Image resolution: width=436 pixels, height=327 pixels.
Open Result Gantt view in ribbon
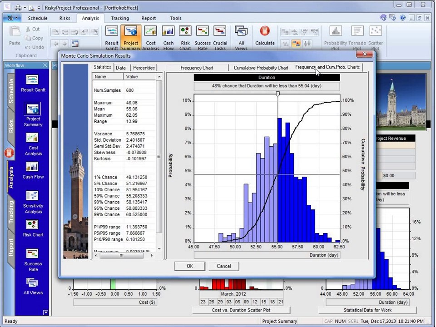pos(112,38)
